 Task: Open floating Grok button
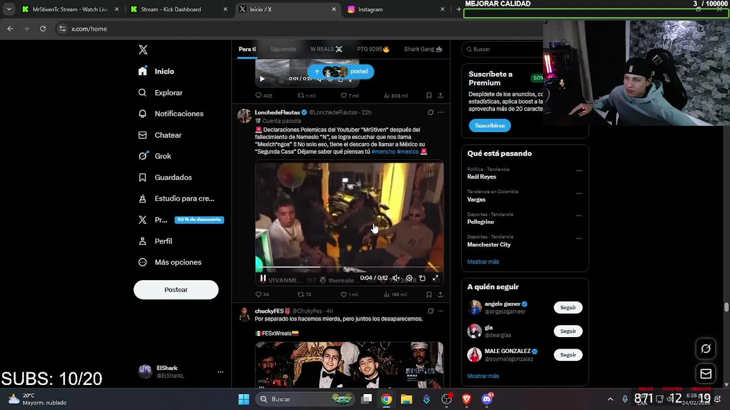[x=706, y=348]
